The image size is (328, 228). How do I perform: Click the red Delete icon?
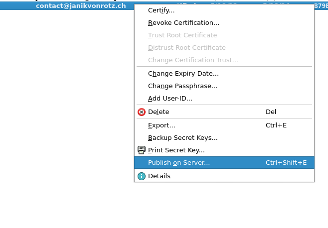142,112
